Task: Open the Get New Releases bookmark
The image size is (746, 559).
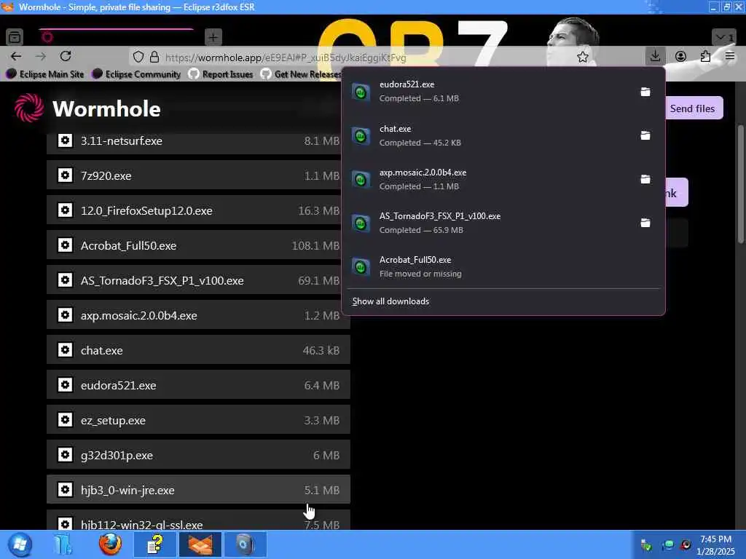Action: [x=301, y=74]
